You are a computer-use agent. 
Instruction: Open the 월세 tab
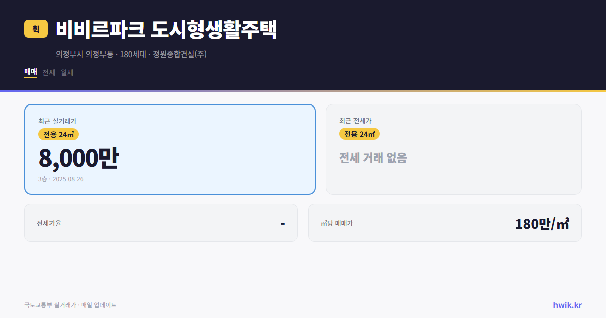tap(66, 72)
